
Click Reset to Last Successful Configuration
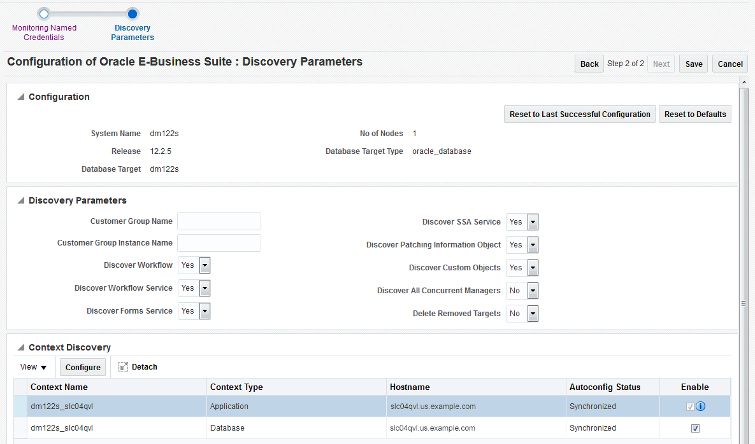[x=580, y=114]
